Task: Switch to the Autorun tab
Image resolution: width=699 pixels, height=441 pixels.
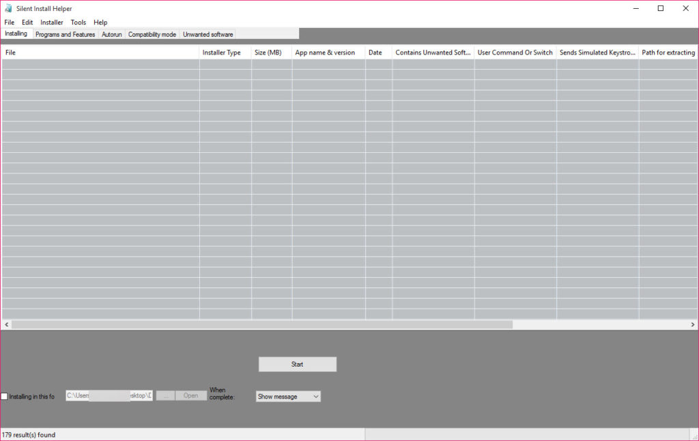Action: pyautogui.click(x=111, y=34)
